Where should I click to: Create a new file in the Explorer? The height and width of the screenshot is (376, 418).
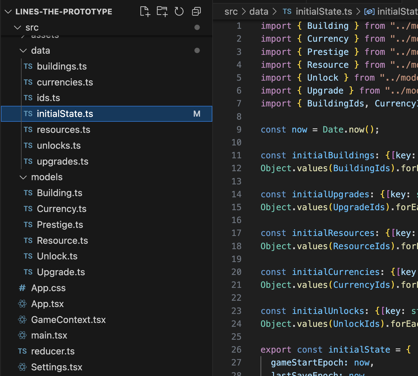[x=145, y=11]
